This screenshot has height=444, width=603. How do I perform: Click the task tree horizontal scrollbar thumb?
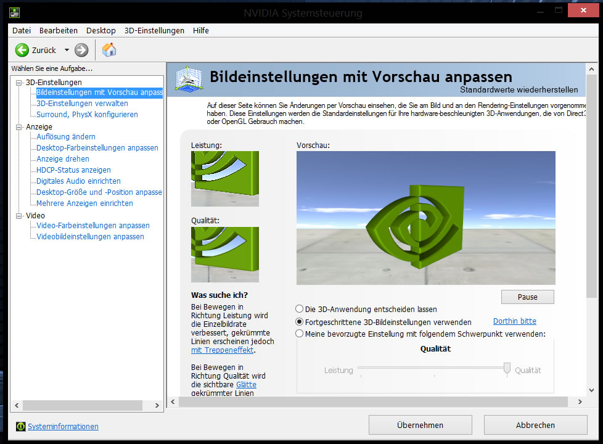[x=82, y=406]
